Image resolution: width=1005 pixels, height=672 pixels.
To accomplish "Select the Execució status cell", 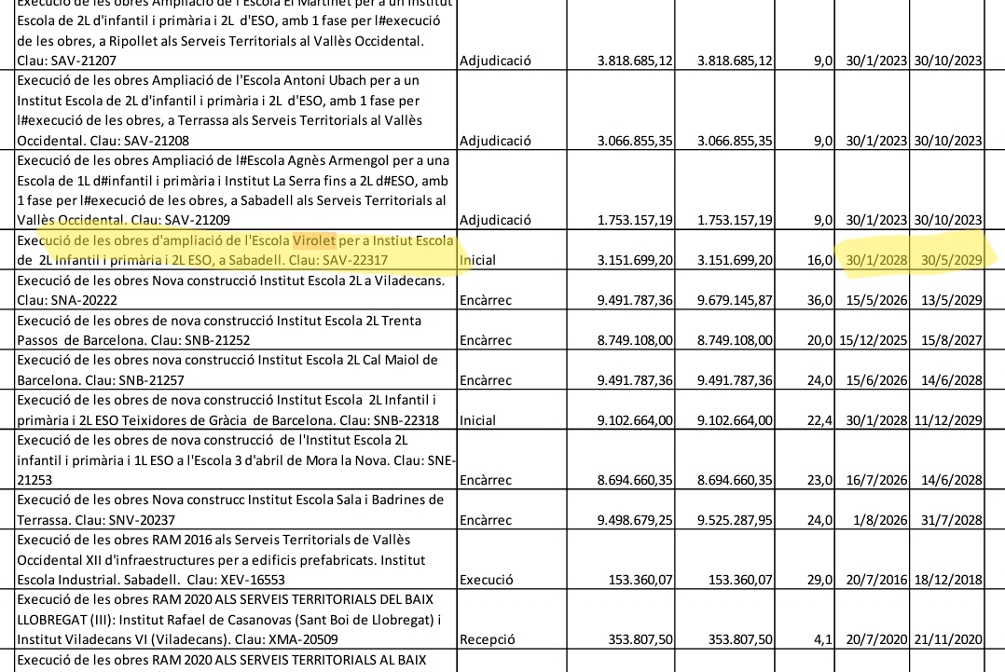I will coord(487,580).
